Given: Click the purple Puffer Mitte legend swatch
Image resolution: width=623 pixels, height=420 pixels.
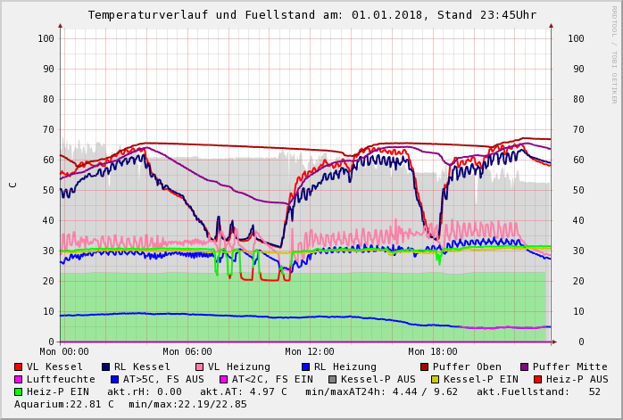Looking at the screenshot, I should click(x=525, y=366).
